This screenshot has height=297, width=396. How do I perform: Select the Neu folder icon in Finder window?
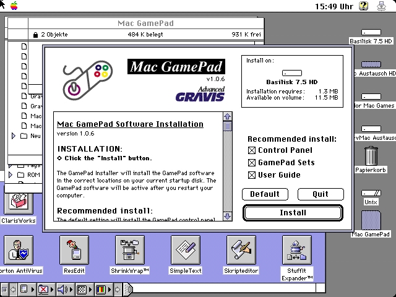click(24, 136)
